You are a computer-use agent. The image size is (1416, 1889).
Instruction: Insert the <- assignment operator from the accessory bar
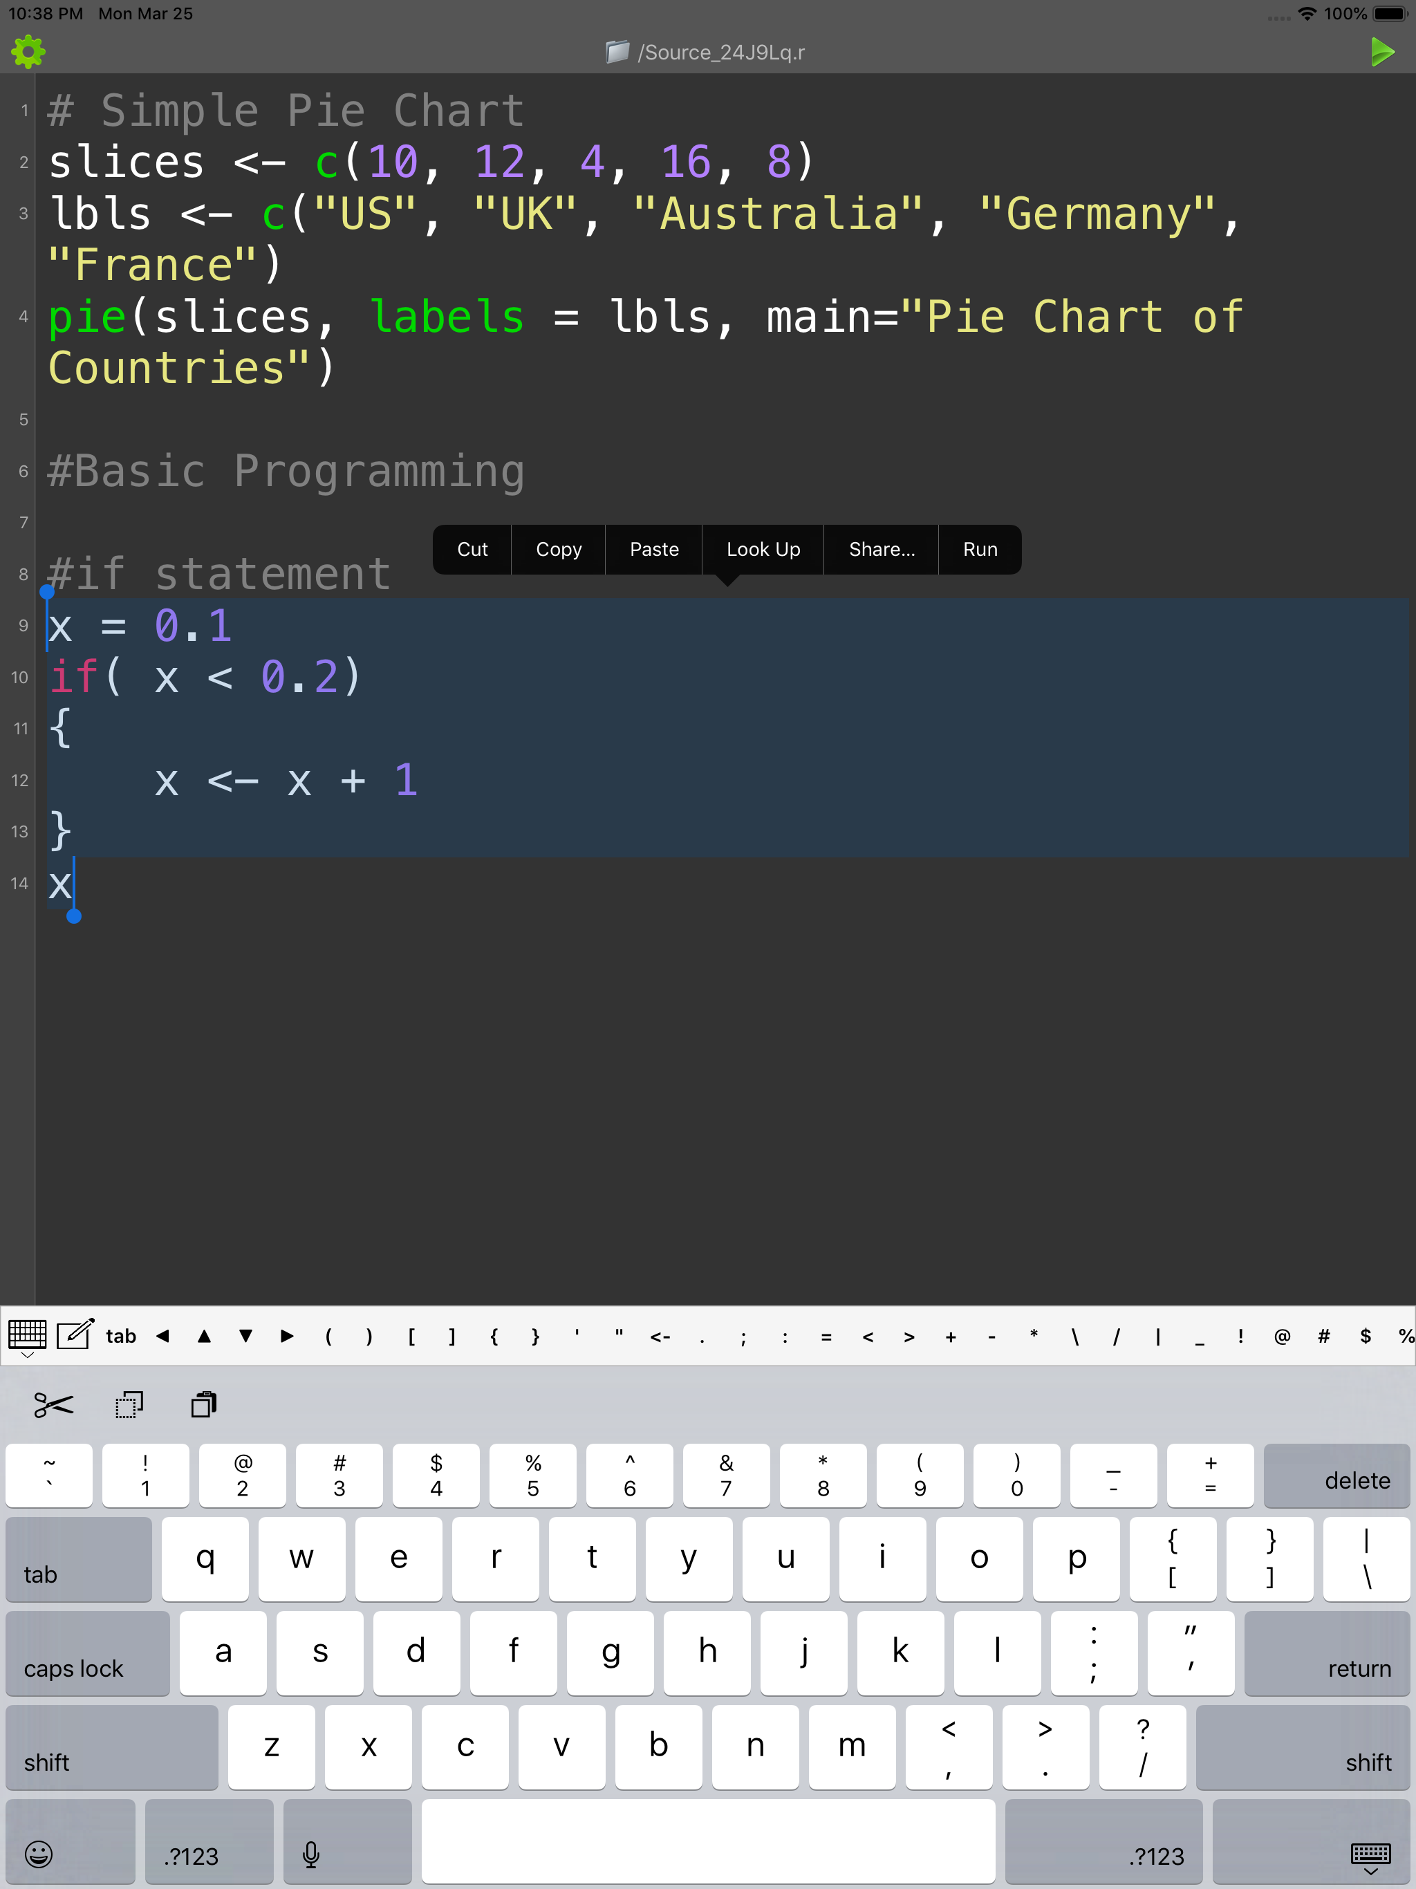[x=660, y=1337]
